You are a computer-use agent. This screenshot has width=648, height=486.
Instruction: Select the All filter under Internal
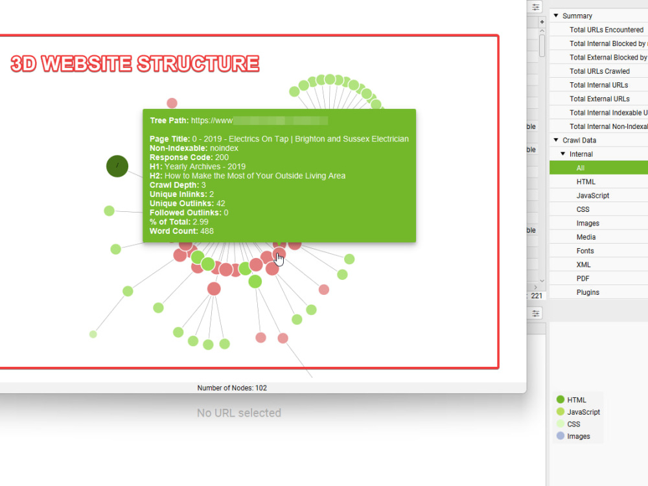click(598, 168)
